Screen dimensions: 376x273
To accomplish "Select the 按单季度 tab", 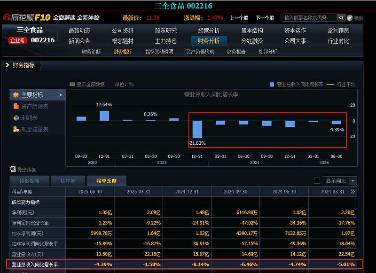I will (x=107, y=181).
